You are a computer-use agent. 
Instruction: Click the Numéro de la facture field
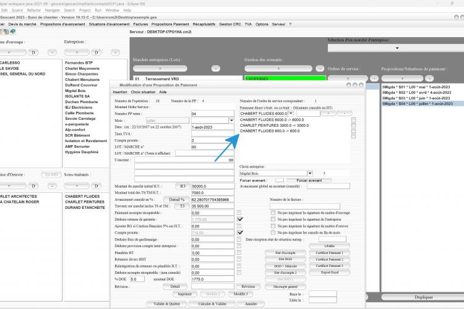(305, 206)
